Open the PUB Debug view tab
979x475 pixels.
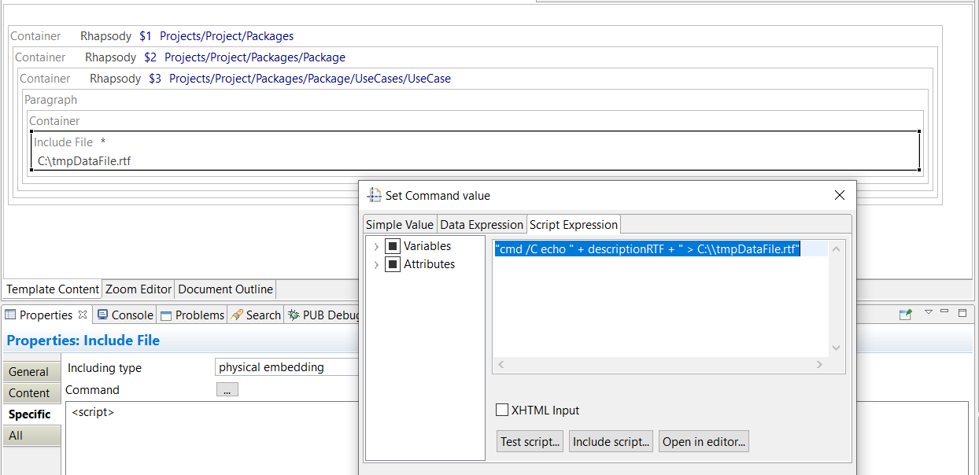coord(323,315)
